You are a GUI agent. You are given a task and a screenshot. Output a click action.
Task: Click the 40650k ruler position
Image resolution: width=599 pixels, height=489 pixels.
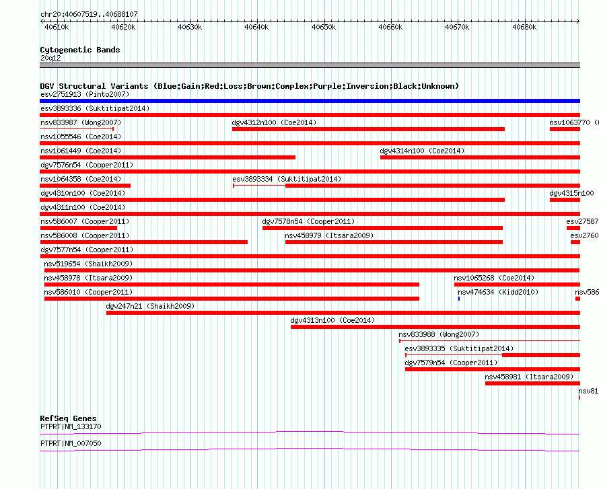pyautogui.click(x=324, y=27)
